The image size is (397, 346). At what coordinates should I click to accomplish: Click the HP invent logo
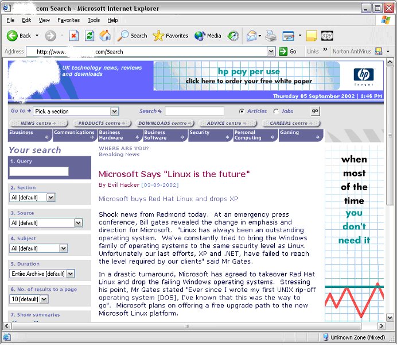pyautogui.click(x=363, y=77)
